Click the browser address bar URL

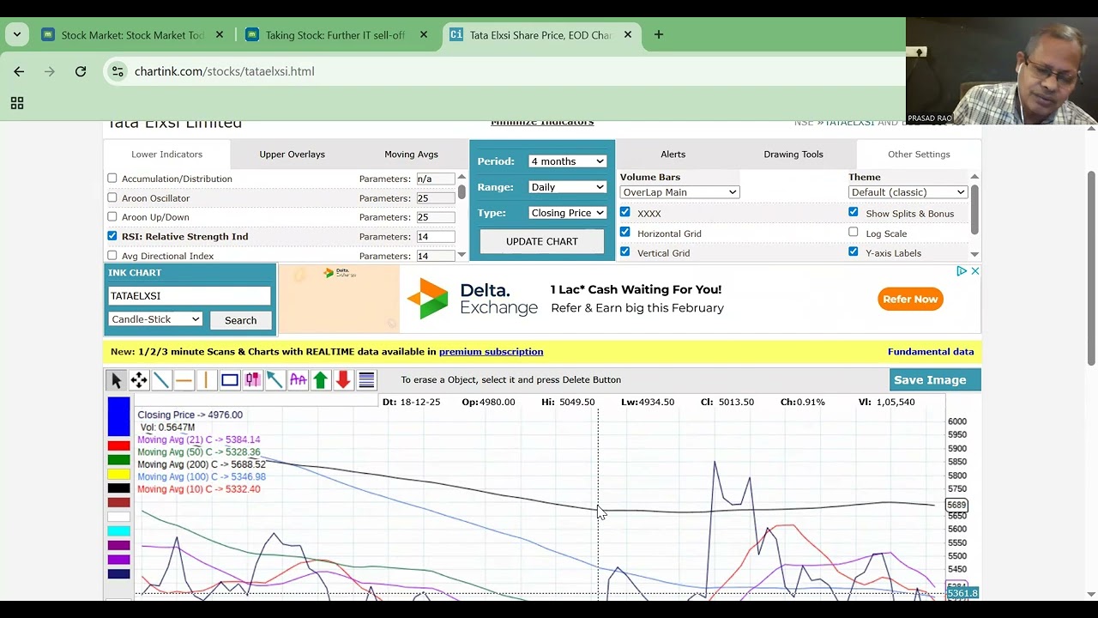click(225, 71)
